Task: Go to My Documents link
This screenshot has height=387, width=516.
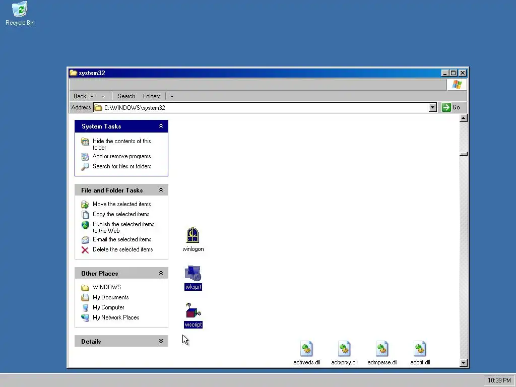Action: (x=110, y=297)
